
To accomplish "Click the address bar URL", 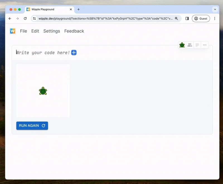I will [x=106, y=19].
